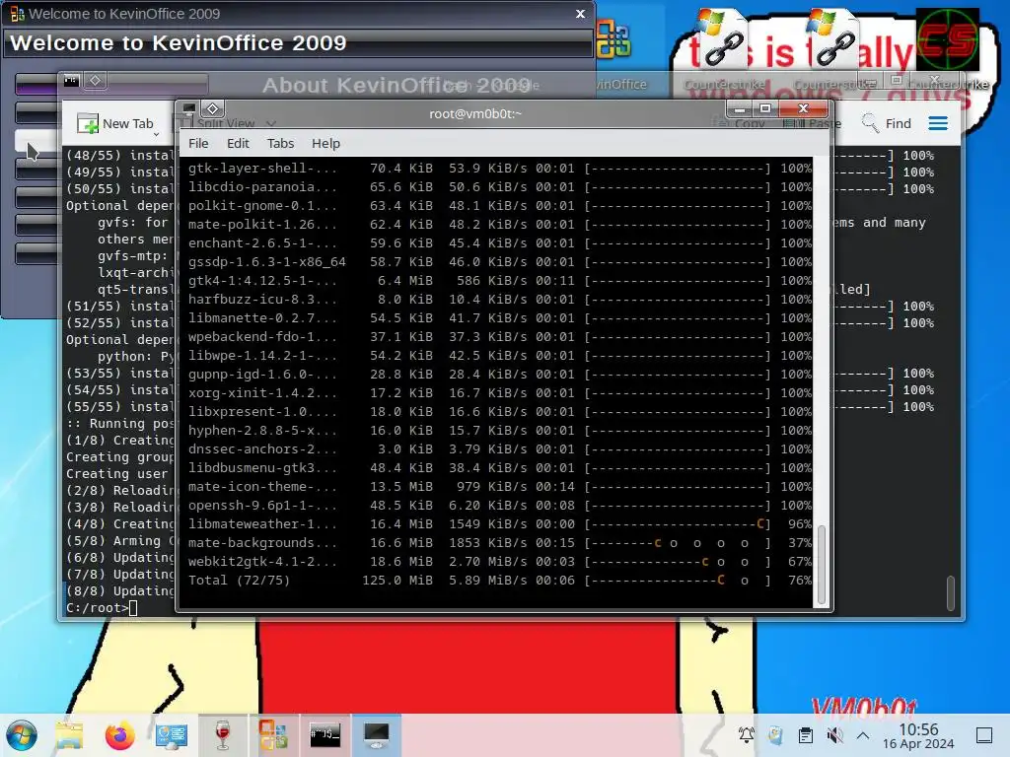Select the xorg-xinit-1.4.2 line
This screenshot has height=757, width=1010.
click(x=499, y=392)
